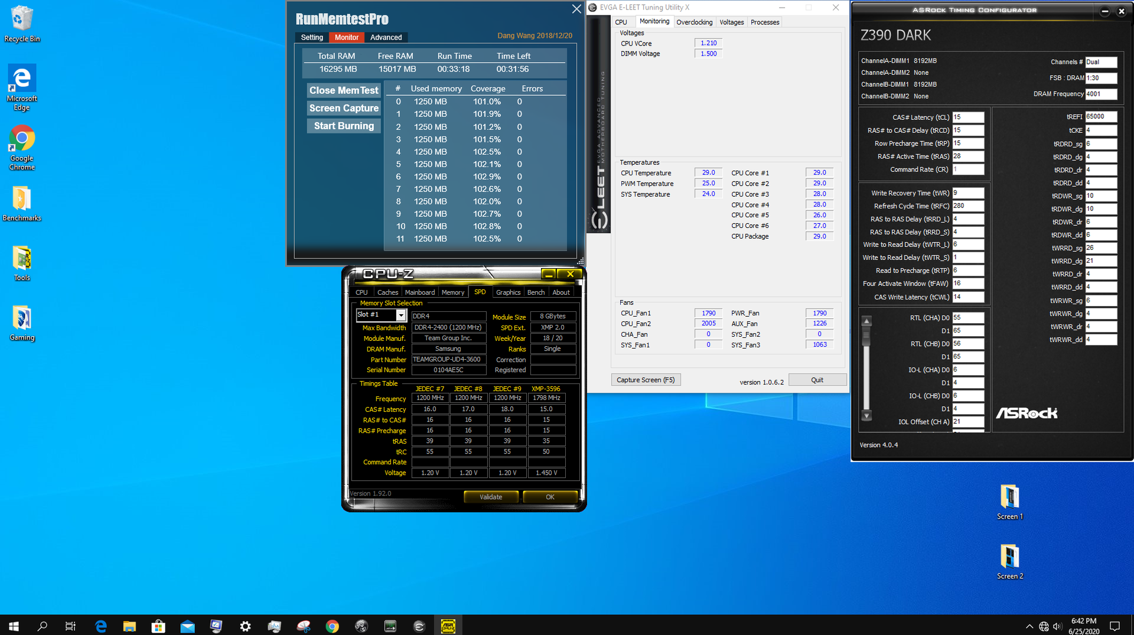Open Snipping Tool from the taskbar
This screenshot has height=635, width=1134.
303,626
